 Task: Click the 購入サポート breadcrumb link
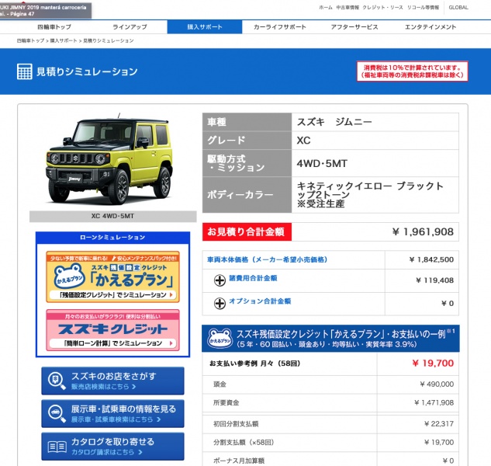(64, 40)
